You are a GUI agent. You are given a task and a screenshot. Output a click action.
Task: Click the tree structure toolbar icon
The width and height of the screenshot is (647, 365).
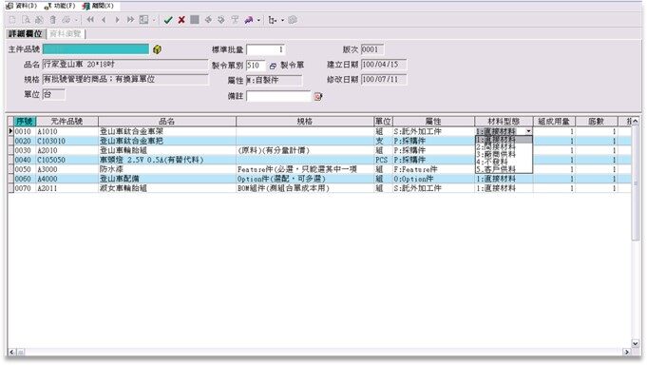(x=272, y=20)
